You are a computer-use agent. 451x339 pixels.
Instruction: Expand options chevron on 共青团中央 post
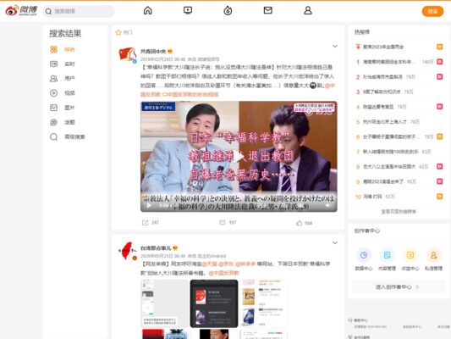pyautogui.click(x=335, y=46)
